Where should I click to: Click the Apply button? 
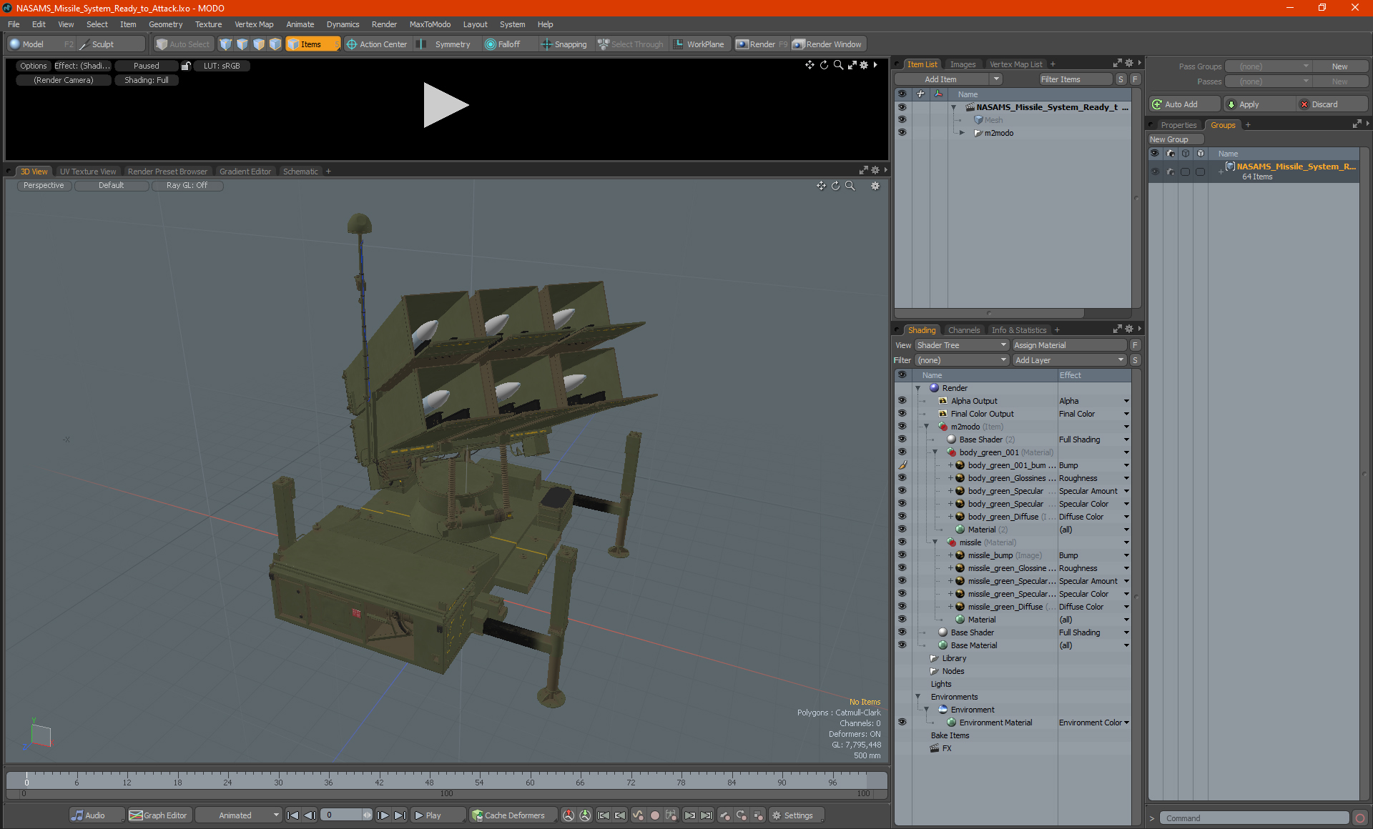(x=1259, y=104)
